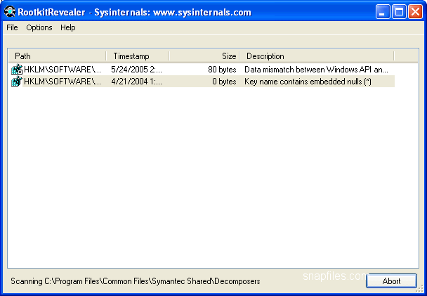Viewport: 427px width, 296px height.
Task: Close the RootkitRevealer window
Action: [415, 11]
